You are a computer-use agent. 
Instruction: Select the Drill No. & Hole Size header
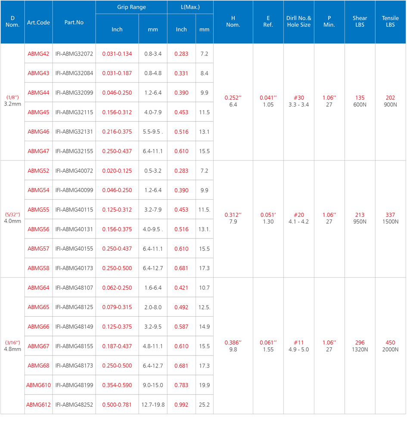click(298, 22)
